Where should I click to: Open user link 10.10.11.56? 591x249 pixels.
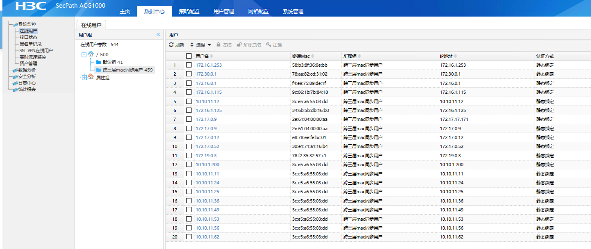point(207,228)
